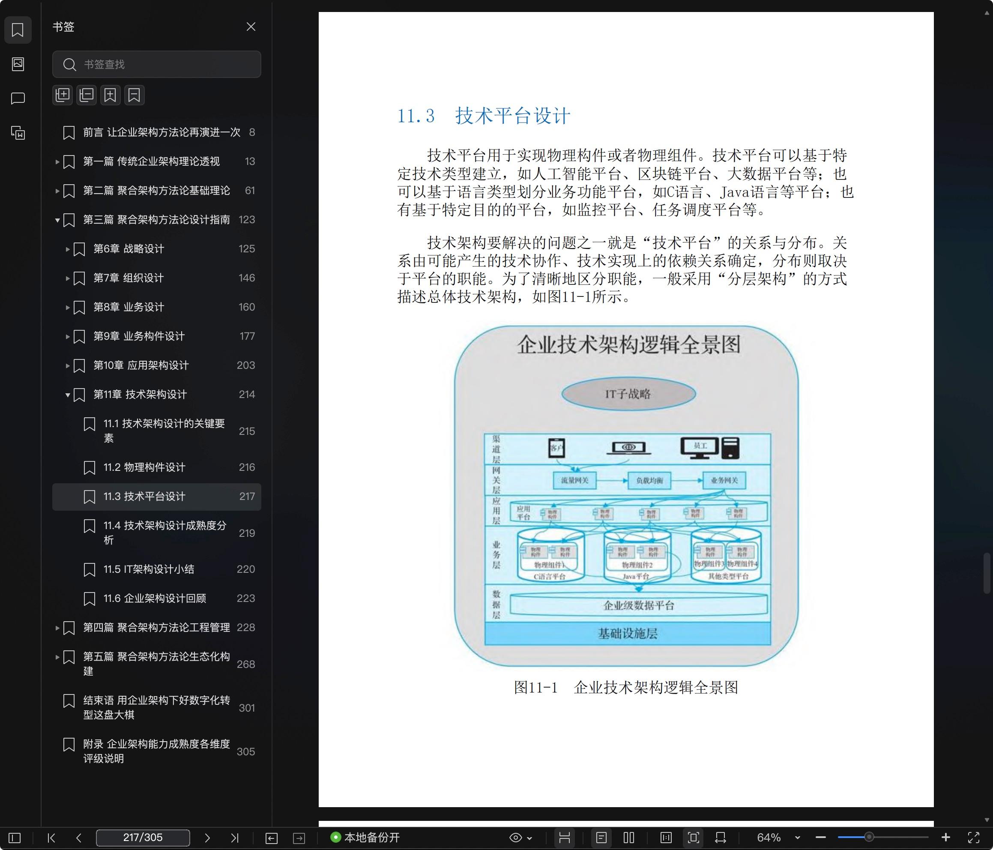
Task: Go to the next page
Action: click(x=207, y=838)
